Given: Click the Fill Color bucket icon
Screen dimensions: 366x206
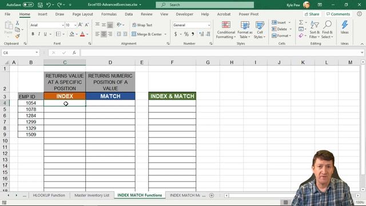Looking at the screenshot, I should pyautogui.click(x=71, y=34).
